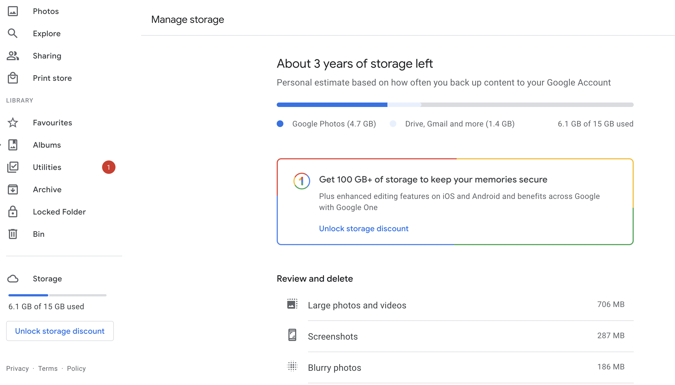Open the Terms link
The height and width of the screenshot is (385, 675).
(48, 368)
